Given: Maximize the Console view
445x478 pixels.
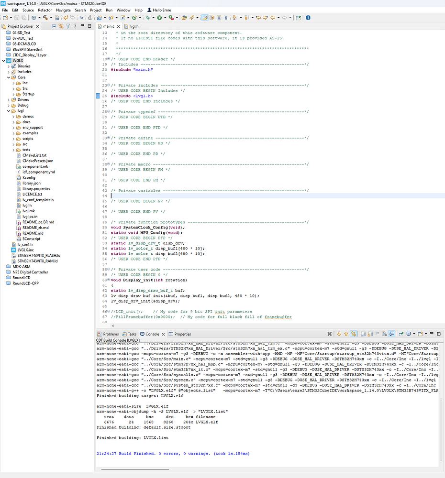Looking at the screenshot, I should coord(439,333).
